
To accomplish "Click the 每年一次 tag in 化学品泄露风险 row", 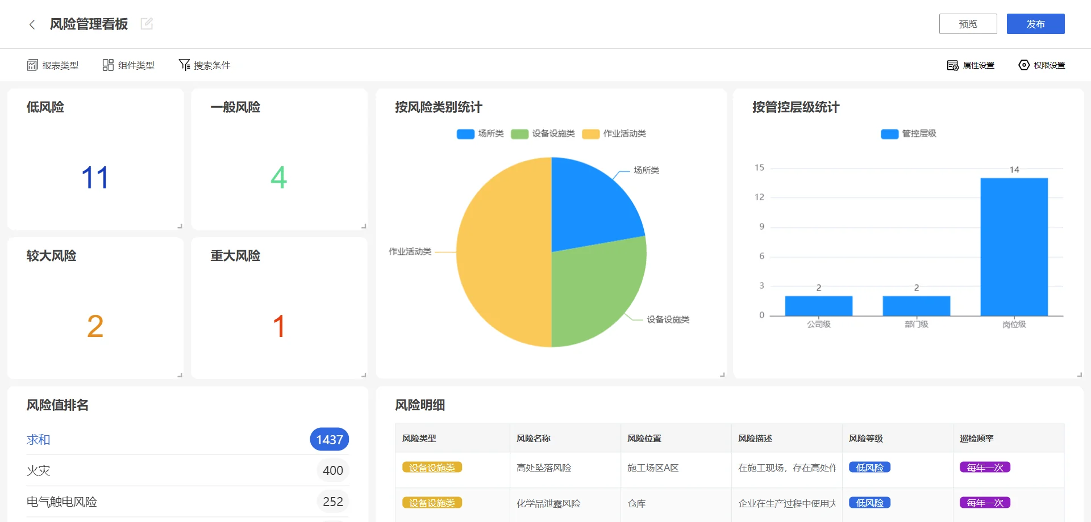I will point(985,503).
